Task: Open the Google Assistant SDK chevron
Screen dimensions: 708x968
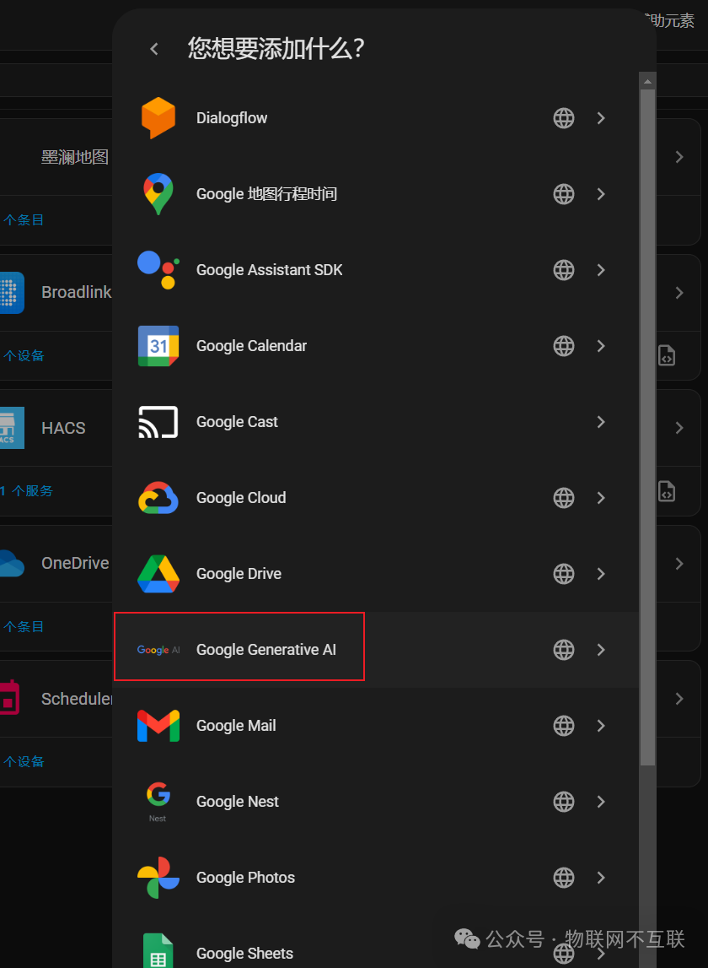Action: tap(601, 270)
